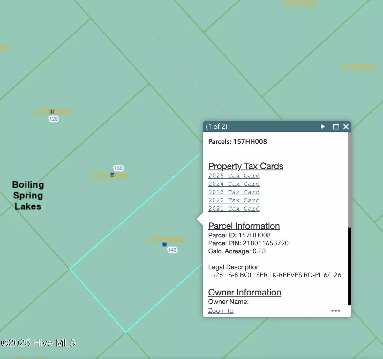Select address marker 140 on the map
This screenshot has width=383, height=359.
(172, 250)
